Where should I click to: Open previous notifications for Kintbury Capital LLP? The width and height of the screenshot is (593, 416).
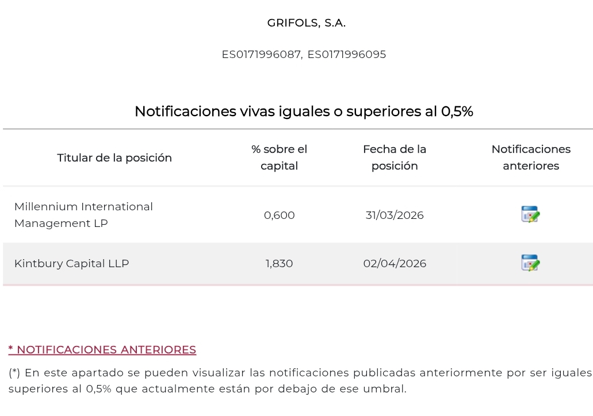[530, 263]
